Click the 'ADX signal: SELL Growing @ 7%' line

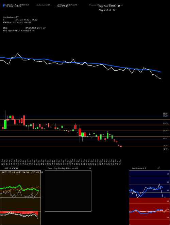click(x=19, y=31)
